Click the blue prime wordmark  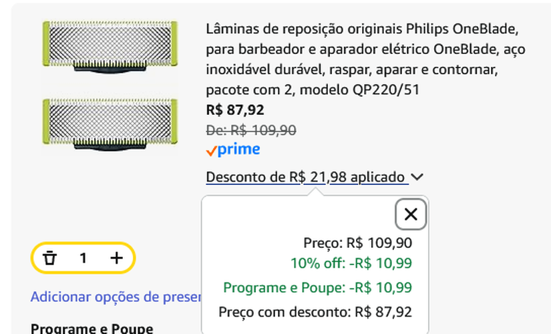238,150
